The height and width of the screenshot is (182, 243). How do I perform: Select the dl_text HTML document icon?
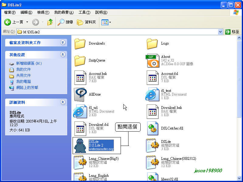[152, 94]
